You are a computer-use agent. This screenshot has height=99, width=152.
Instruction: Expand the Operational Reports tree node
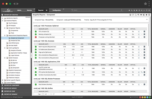coord(2,18)
